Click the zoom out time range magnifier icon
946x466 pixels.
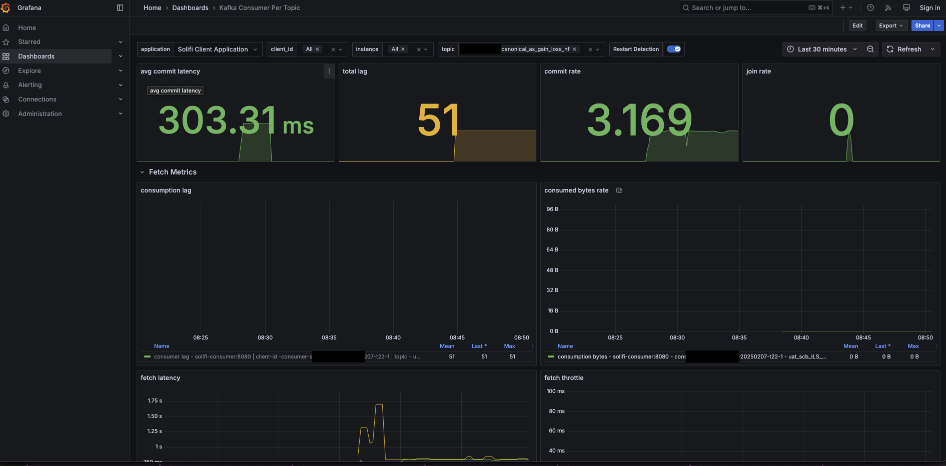pos(870,49)
